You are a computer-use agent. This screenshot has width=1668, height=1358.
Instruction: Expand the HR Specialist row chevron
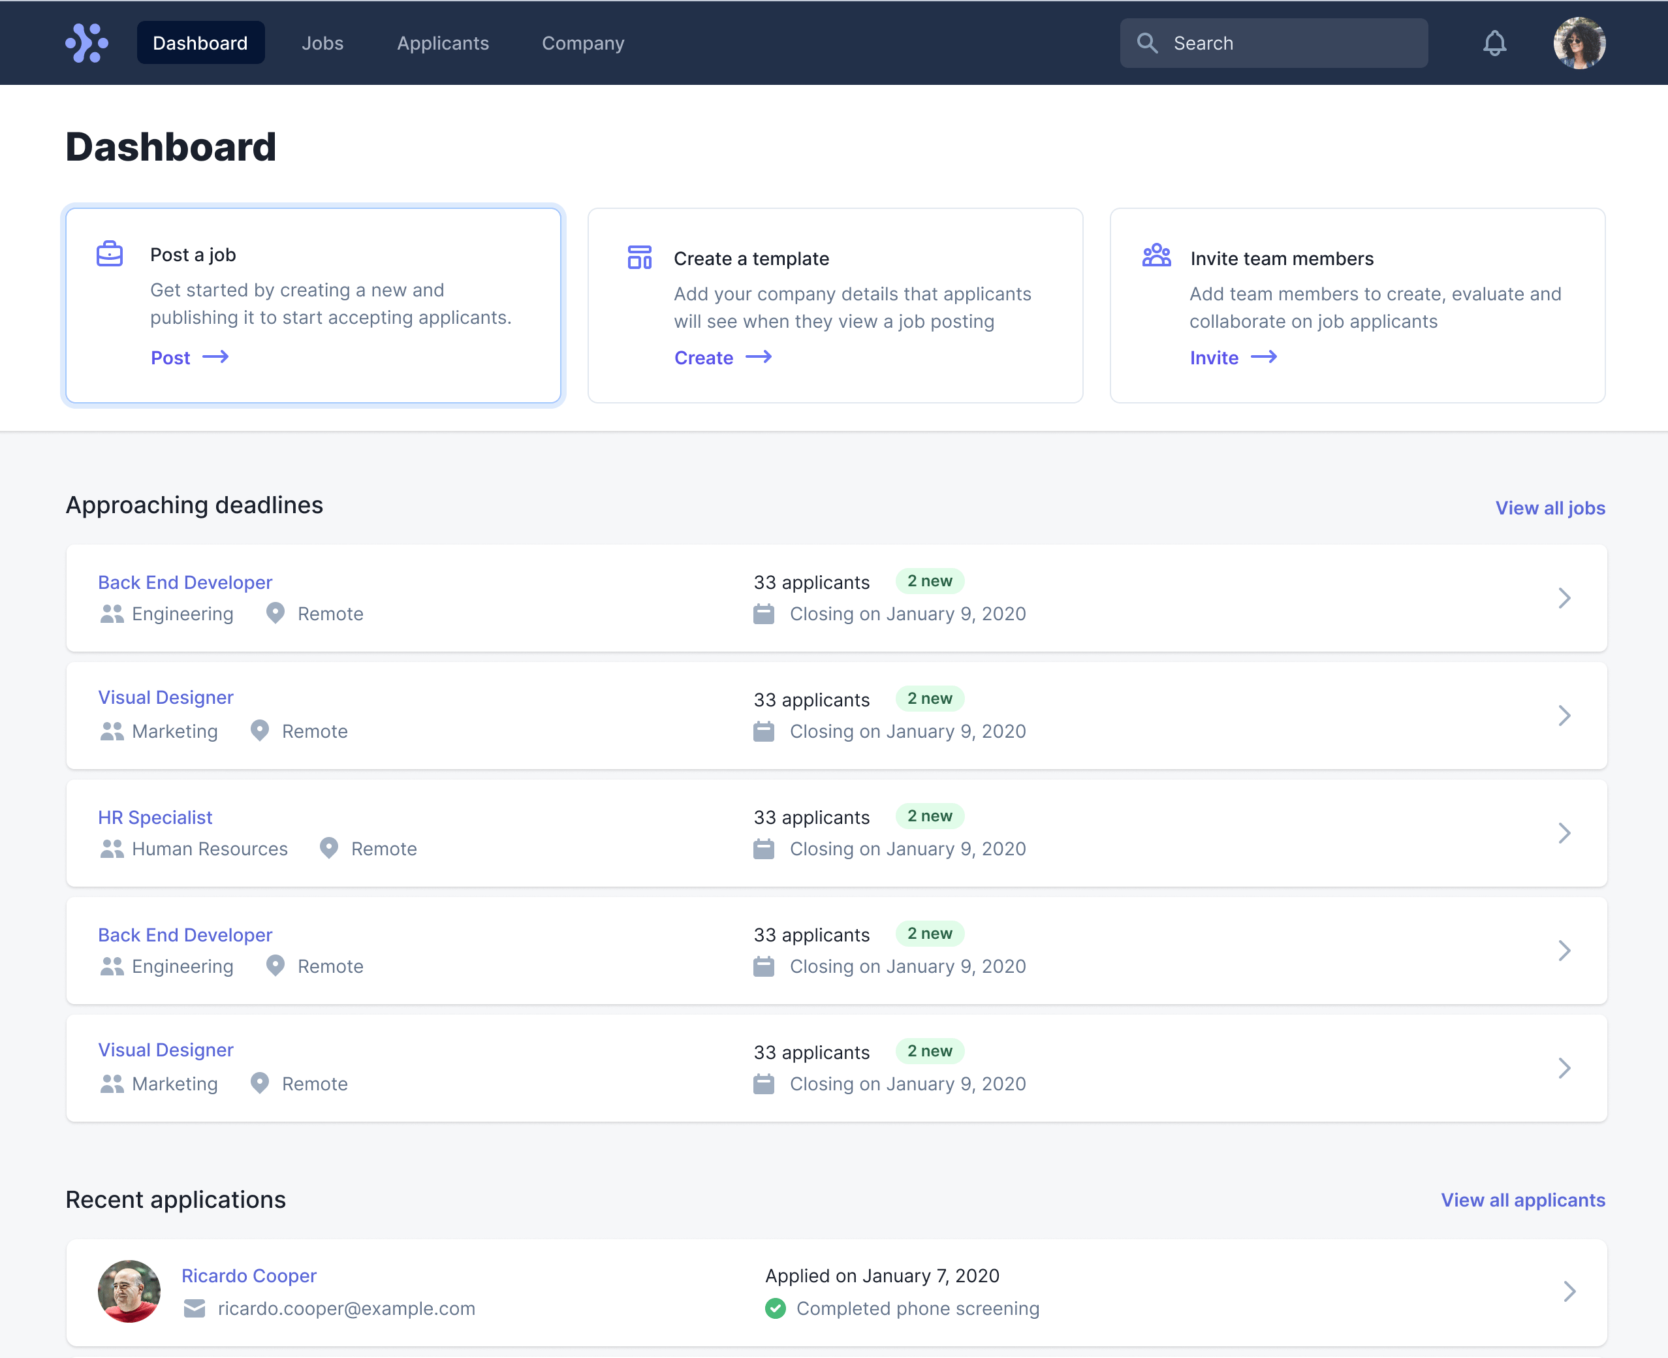point(1564,833)
